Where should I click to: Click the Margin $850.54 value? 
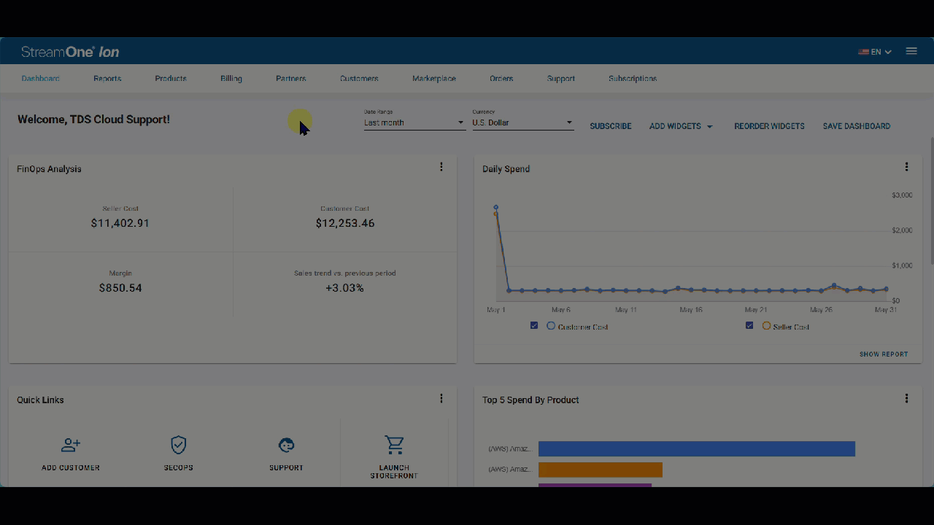120,288
